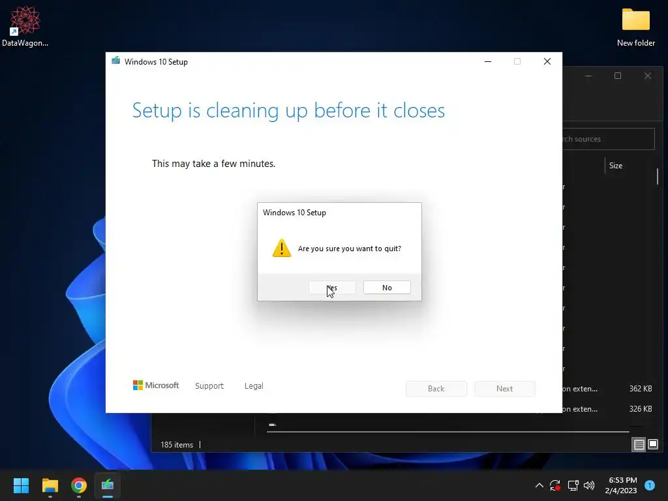Screen dimensions: 668x501
Task: Open the volume speaker tray icon
Action: [589, 485]
